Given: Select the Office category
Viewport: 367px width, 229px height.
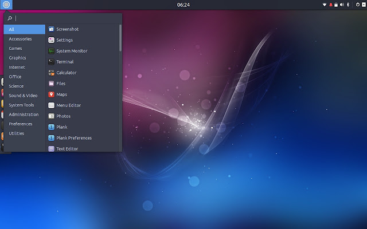Looking at the screenshot, I should 25,77.
